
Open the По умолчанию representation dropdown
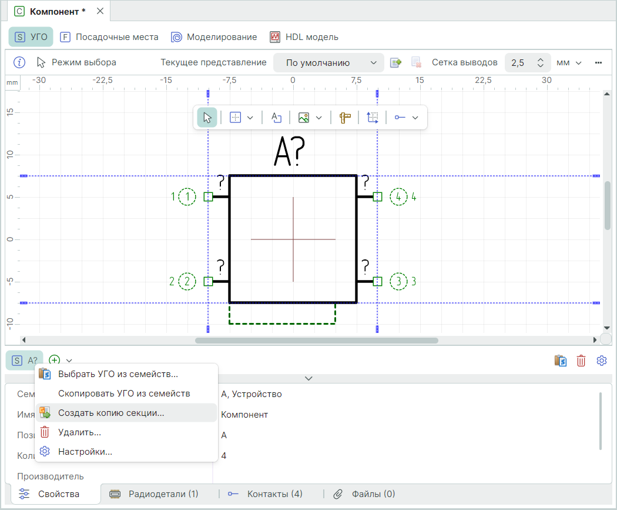[328, 63]
